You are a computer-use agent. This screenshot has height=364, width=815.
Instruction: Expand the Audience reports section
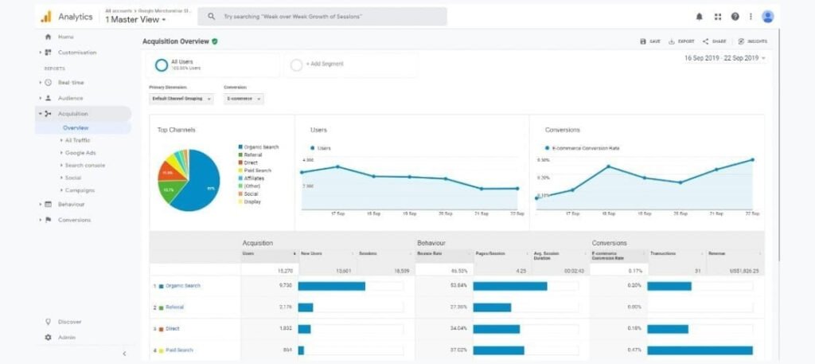(70, 98)
